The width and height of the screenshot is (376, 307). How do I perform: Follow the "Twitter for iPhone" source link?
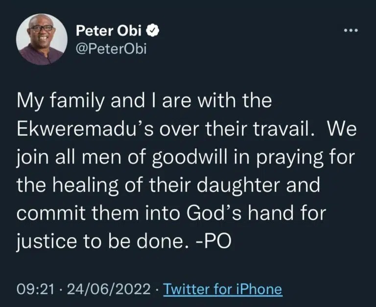point(222,288)
